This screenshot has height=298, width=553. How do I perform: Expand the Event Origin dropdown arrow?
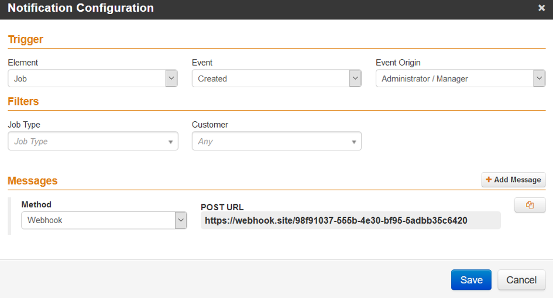point(539,78)
